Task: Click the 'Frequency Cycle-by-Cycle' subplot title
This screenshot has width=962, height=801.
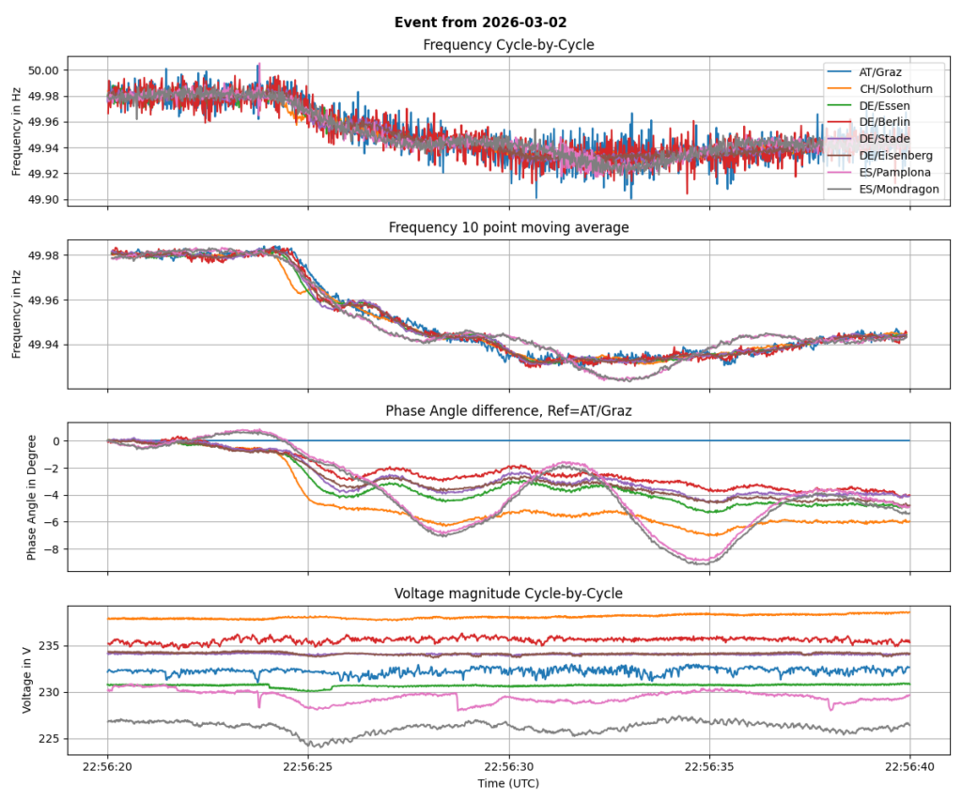Action: click(508, 45)
